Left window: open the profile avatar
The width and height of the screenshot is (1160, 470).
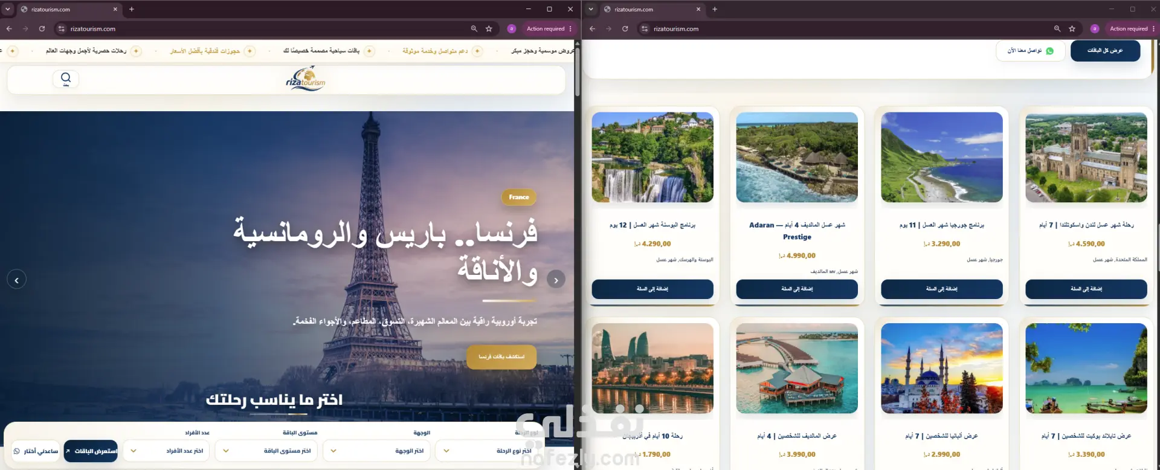click(511, 28)
